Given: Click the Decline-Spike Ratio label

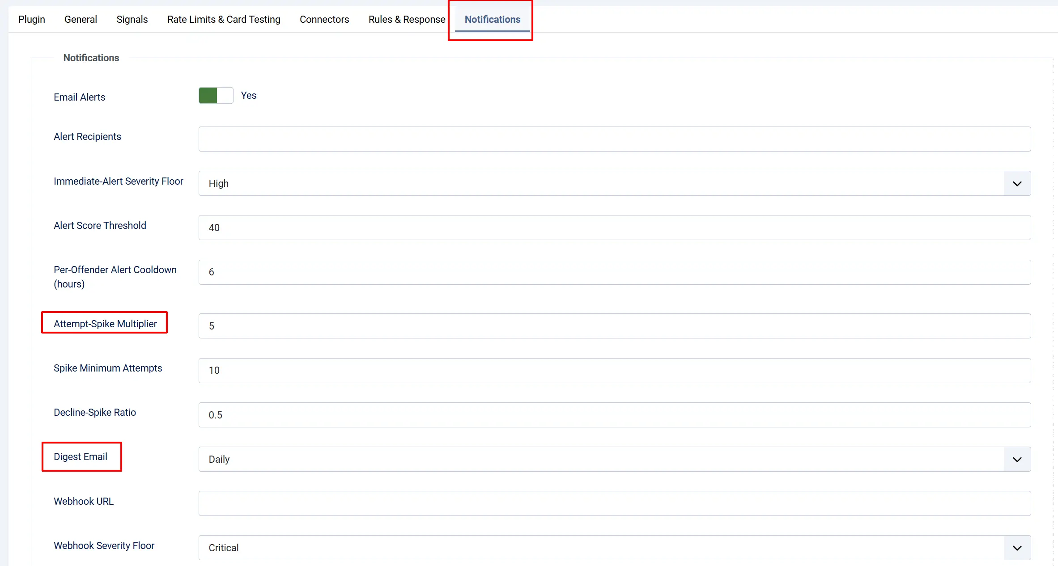Looking at the screenshot, I should 95,412.
